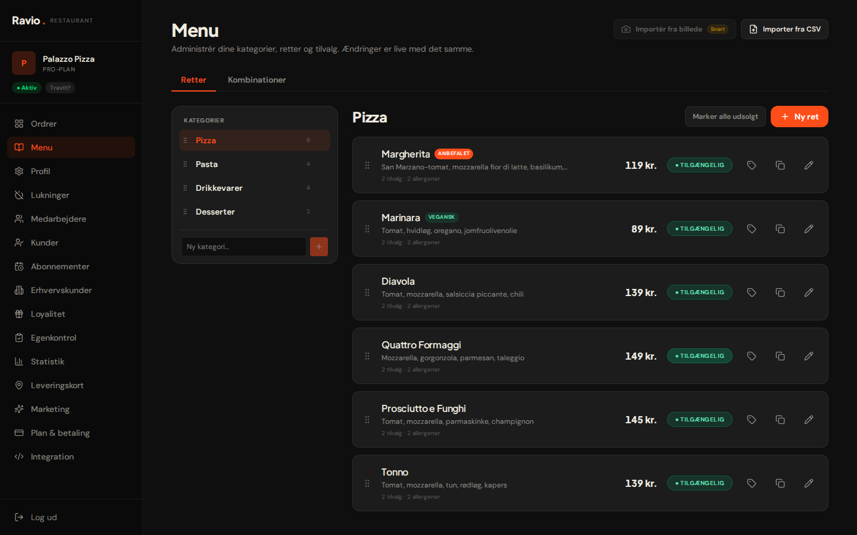Duplicate Quattro Formaggi via copy icon

click(x=780, y=356)
